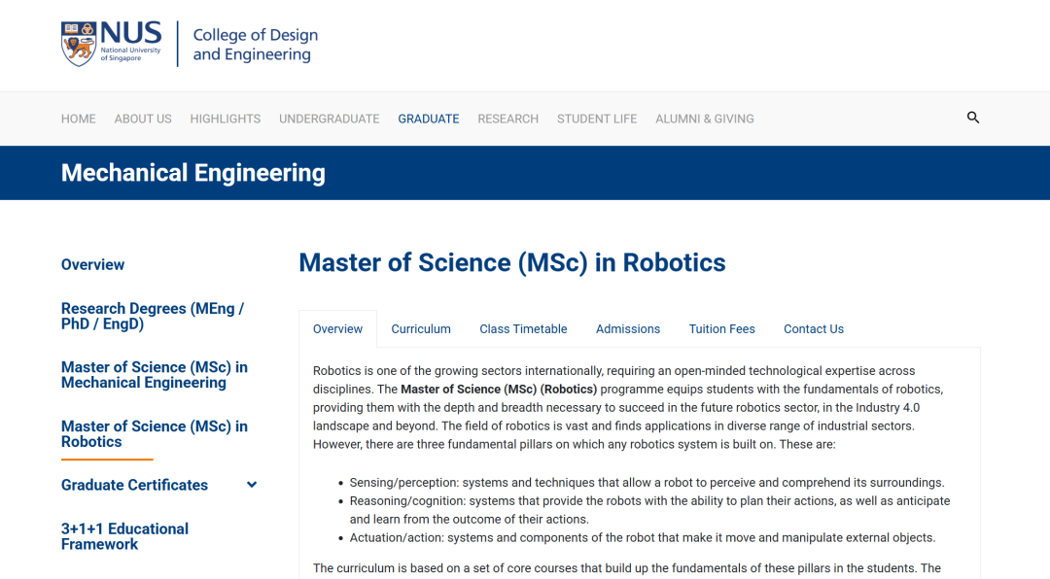Navigate to Student Life menu
Image resolution: width=1050 pixels, height=579 pixels.
pyautogui.click(x=597, y=119)
